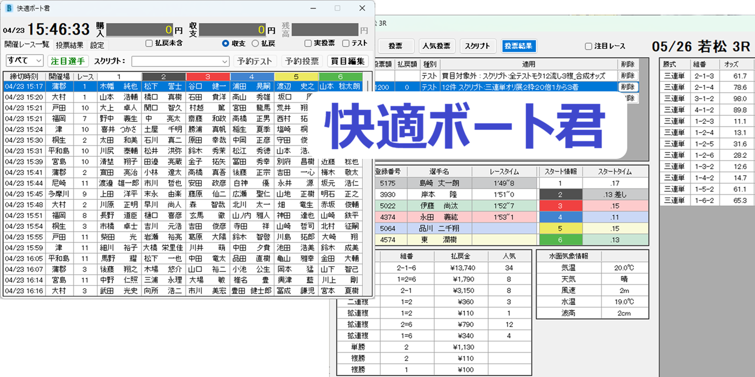
Task: Click the 快適ボート君 app icon in title bar
Action: tap(9, 9)
